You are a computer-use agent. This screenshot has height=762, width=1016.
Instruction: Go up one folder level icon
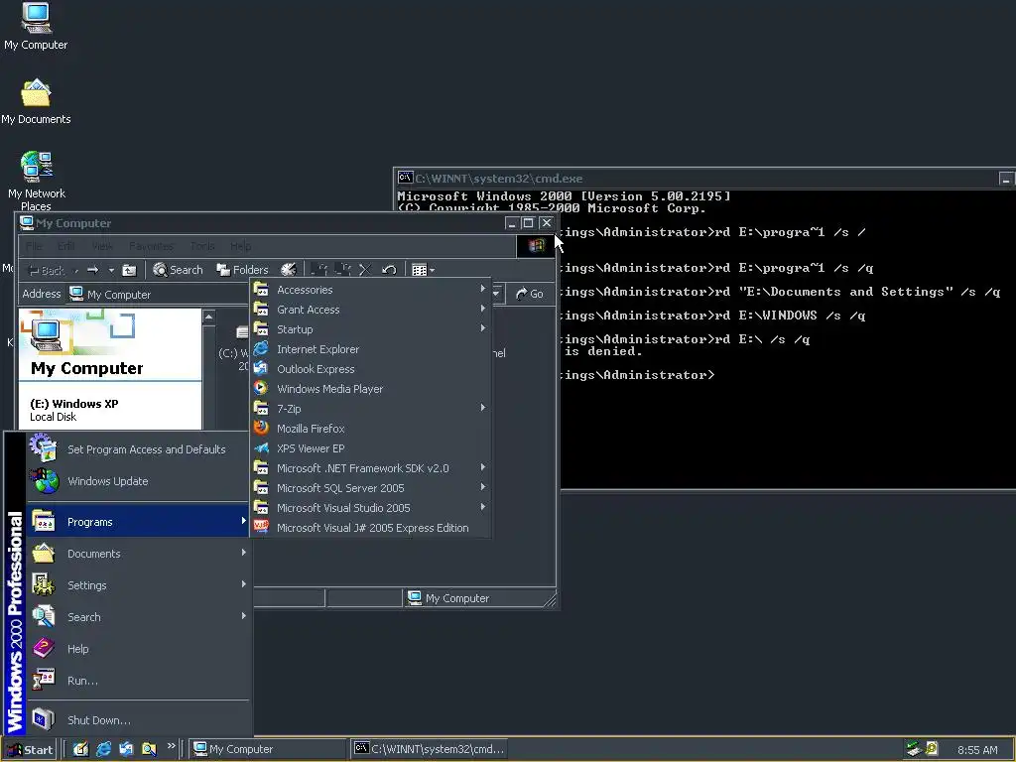(x=130, y=270)
